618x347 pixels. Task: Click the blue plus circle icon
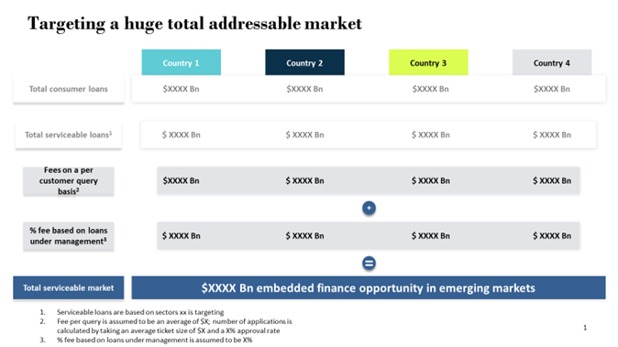pos(369,208)
